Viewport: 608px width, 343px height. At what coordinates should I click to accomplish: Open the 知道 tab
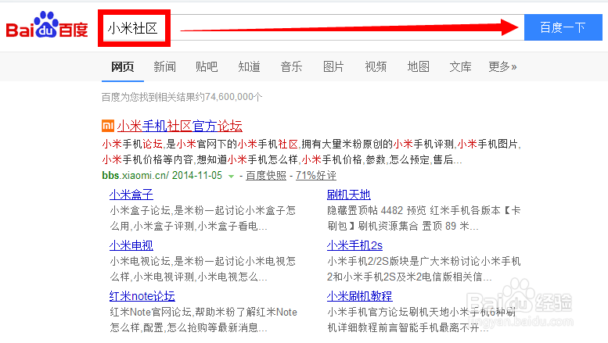(249, 66)
